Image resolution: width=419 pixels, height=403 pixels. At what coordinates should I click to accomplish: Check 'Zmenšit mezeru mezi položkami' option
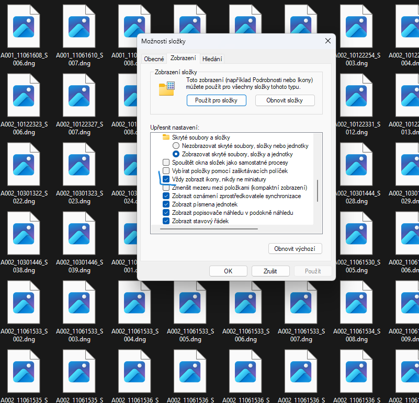coord(166,188)
